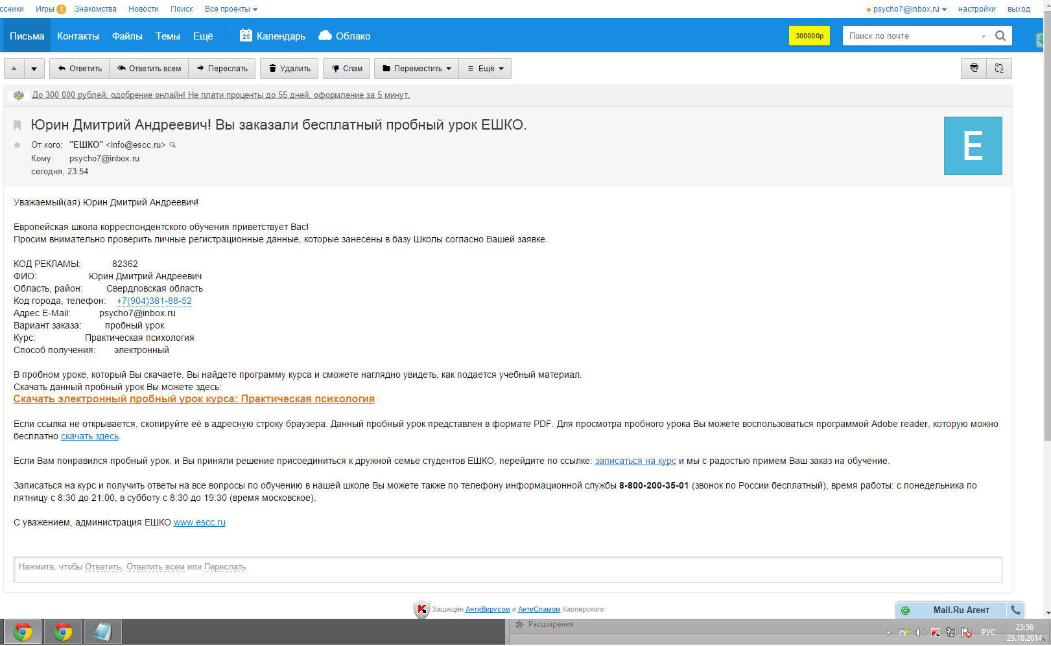The width and height of the screenshot is (1051, 646).
Task: Delete the email with Удалить
Action: pyautogui.click(x=289, y=69)
